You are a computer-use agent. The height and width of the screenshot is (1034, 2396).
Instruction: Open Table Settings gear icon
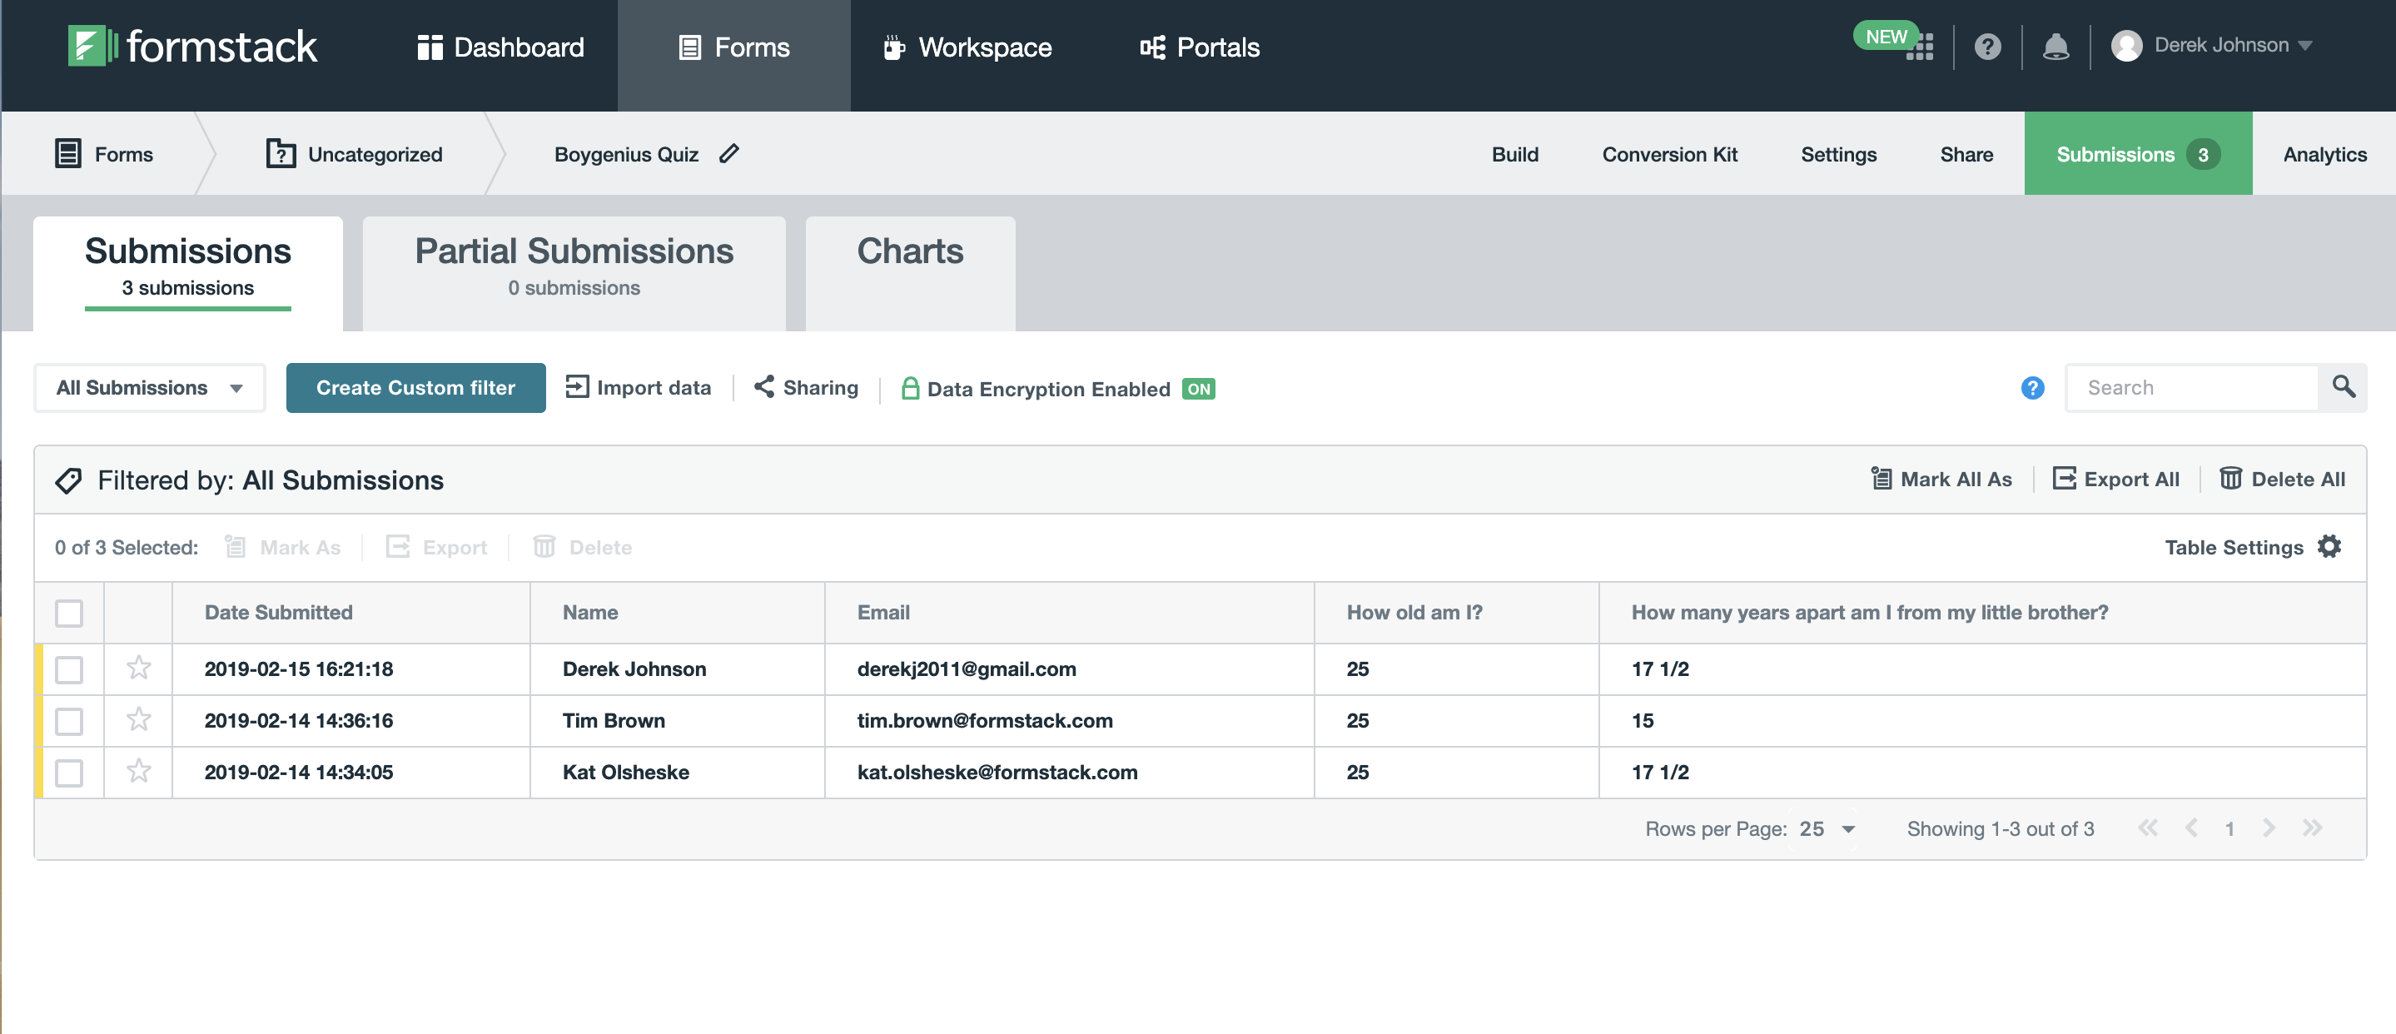(2329, 547)
